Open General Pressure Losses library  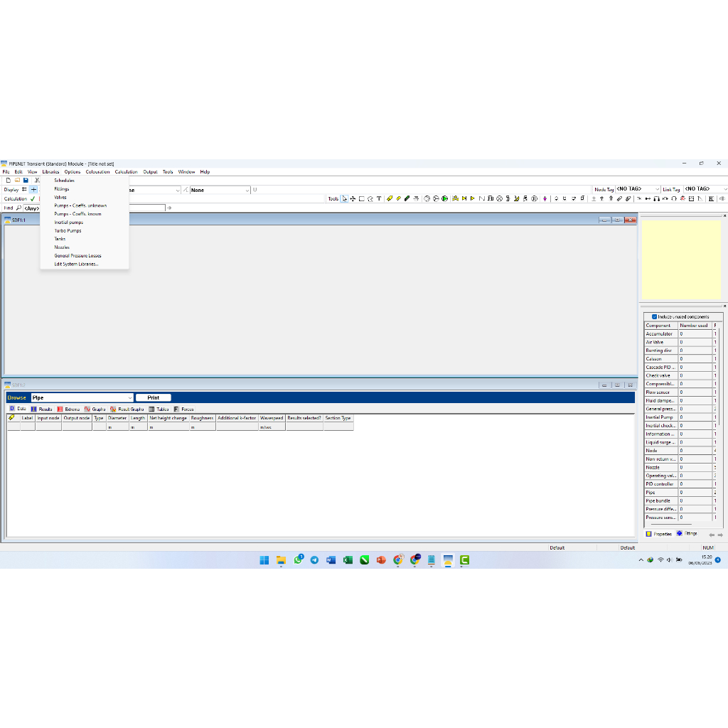click(x=77, y=256)
